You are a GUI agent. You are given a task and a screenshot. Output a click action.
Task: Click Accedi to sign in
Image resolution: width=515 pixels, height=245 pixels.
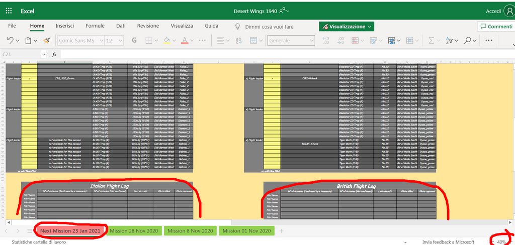pos(494,11)
